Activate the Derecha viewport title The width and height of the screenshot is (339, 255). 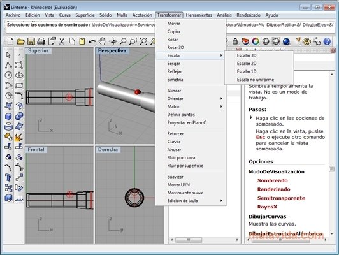click(108, 149)
